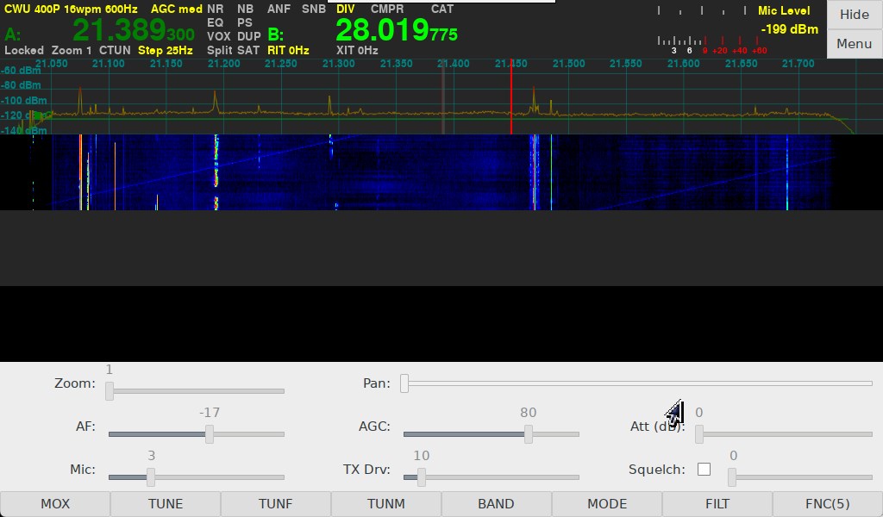The height and width of the screenshot is (517, 883).
Task: Click the Step 25Hz label
Action: 166,50
